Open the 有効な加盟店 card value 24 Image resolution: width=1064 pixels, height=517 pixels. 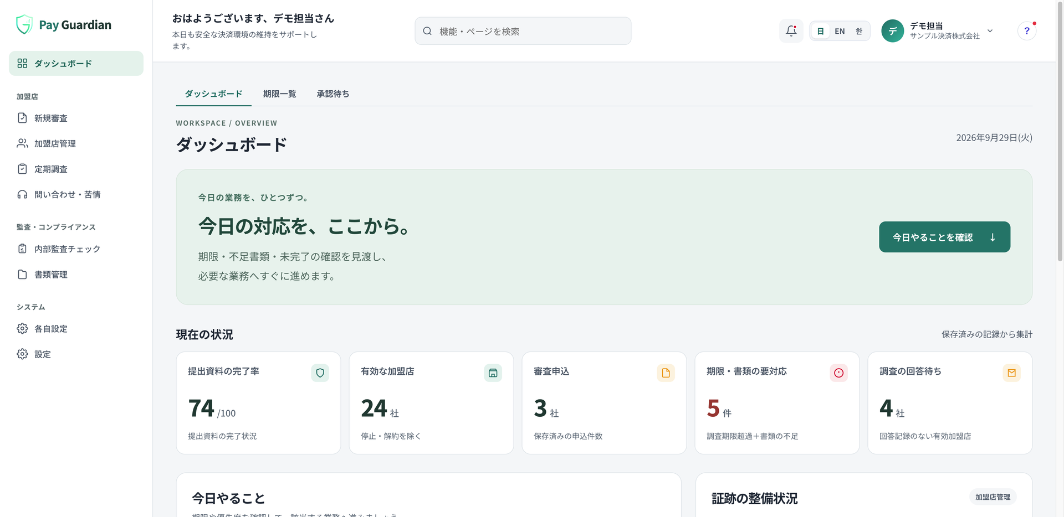coord(374,409)
